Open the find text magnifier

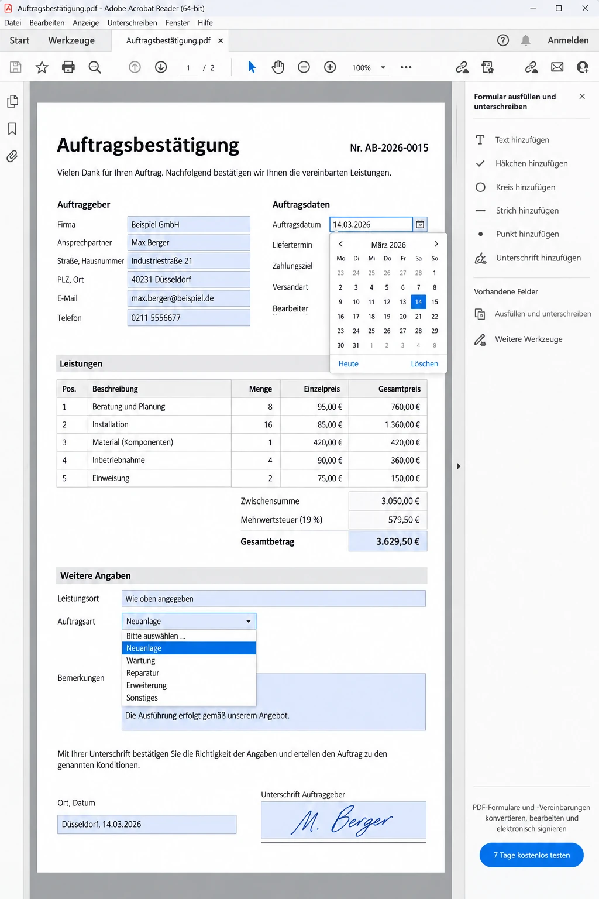click(95, 67)
